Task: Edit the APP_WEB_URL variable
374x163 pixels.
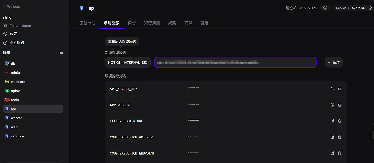Action: [x=332, y=105]
